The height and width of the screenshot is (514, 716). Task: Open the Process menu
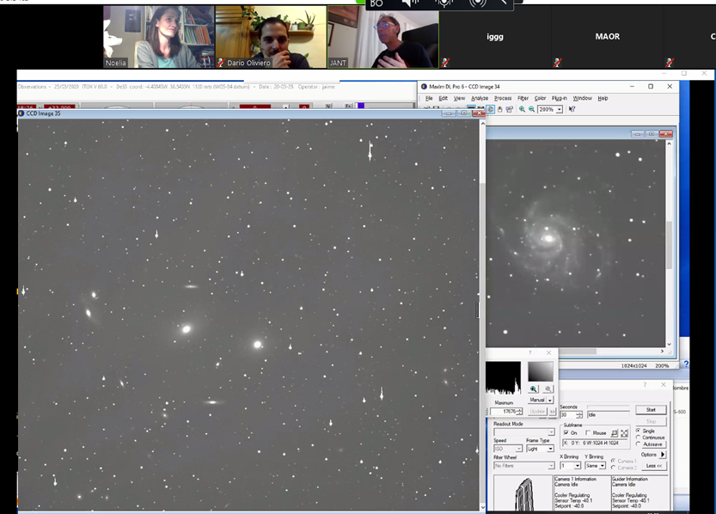tap(503, 98)
